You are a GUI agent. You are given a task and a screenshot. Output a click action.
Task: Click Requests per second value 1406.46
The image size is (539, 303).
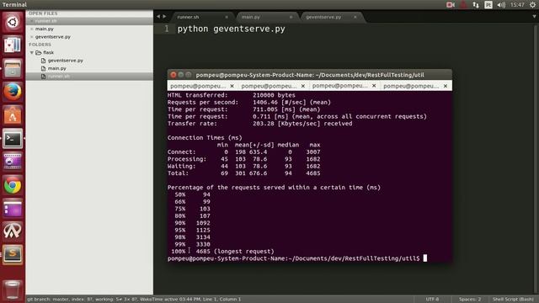click(265, 103)
